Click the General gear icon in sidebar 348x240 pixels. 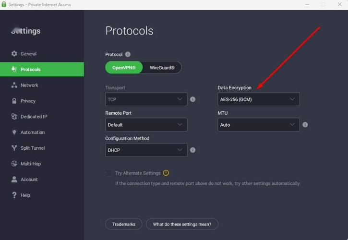[14, 54]
